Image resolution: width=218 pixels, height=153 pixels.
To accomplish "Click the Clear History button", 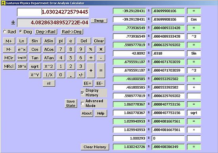I will pos(95,147).
